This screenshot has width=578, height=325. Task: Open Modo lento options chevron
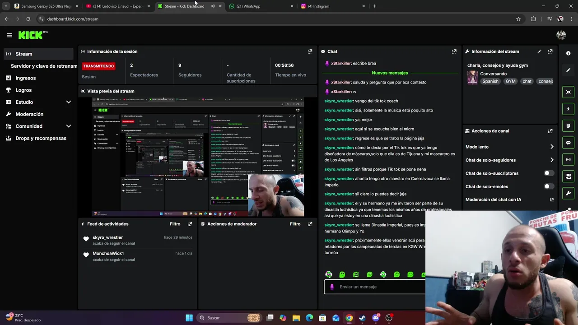tap(552, 147)
